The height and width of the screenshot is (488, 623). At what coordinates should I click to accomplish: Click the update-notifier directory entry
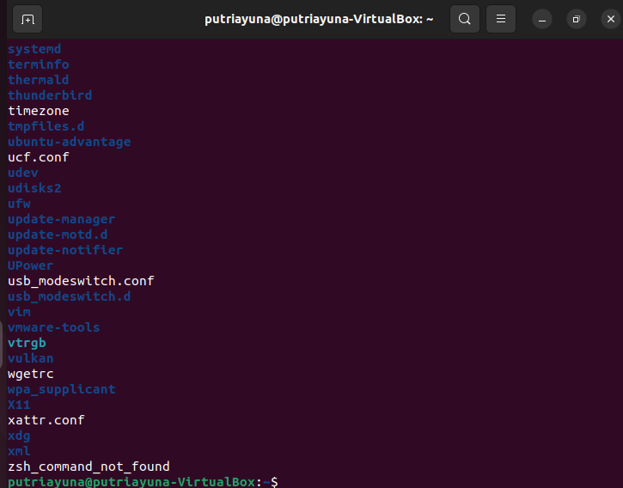pyautogui.click(x=65, y=250)
